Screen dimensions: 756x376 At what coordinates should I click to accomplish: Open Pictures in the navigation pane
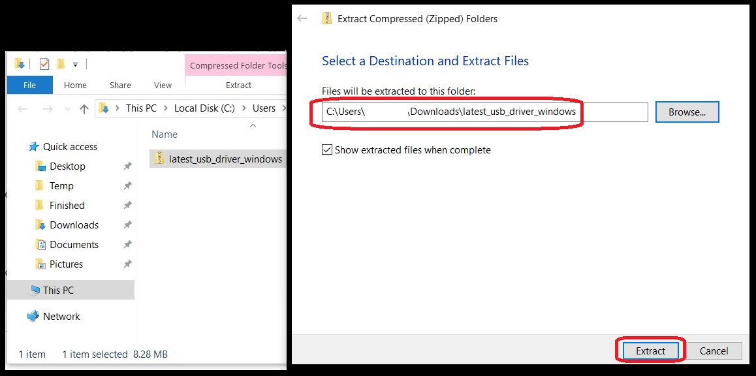66,264
